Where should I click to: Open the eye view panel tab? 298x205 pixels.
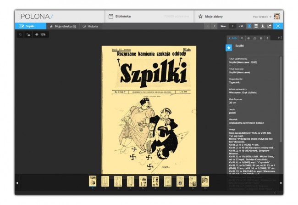248,38
